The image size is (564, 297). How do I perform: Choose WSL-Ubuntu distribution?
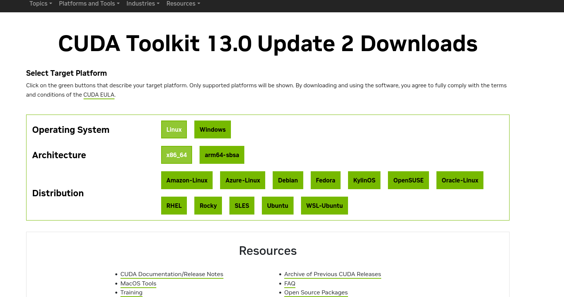pyautogui.click(x=324, y=206)
